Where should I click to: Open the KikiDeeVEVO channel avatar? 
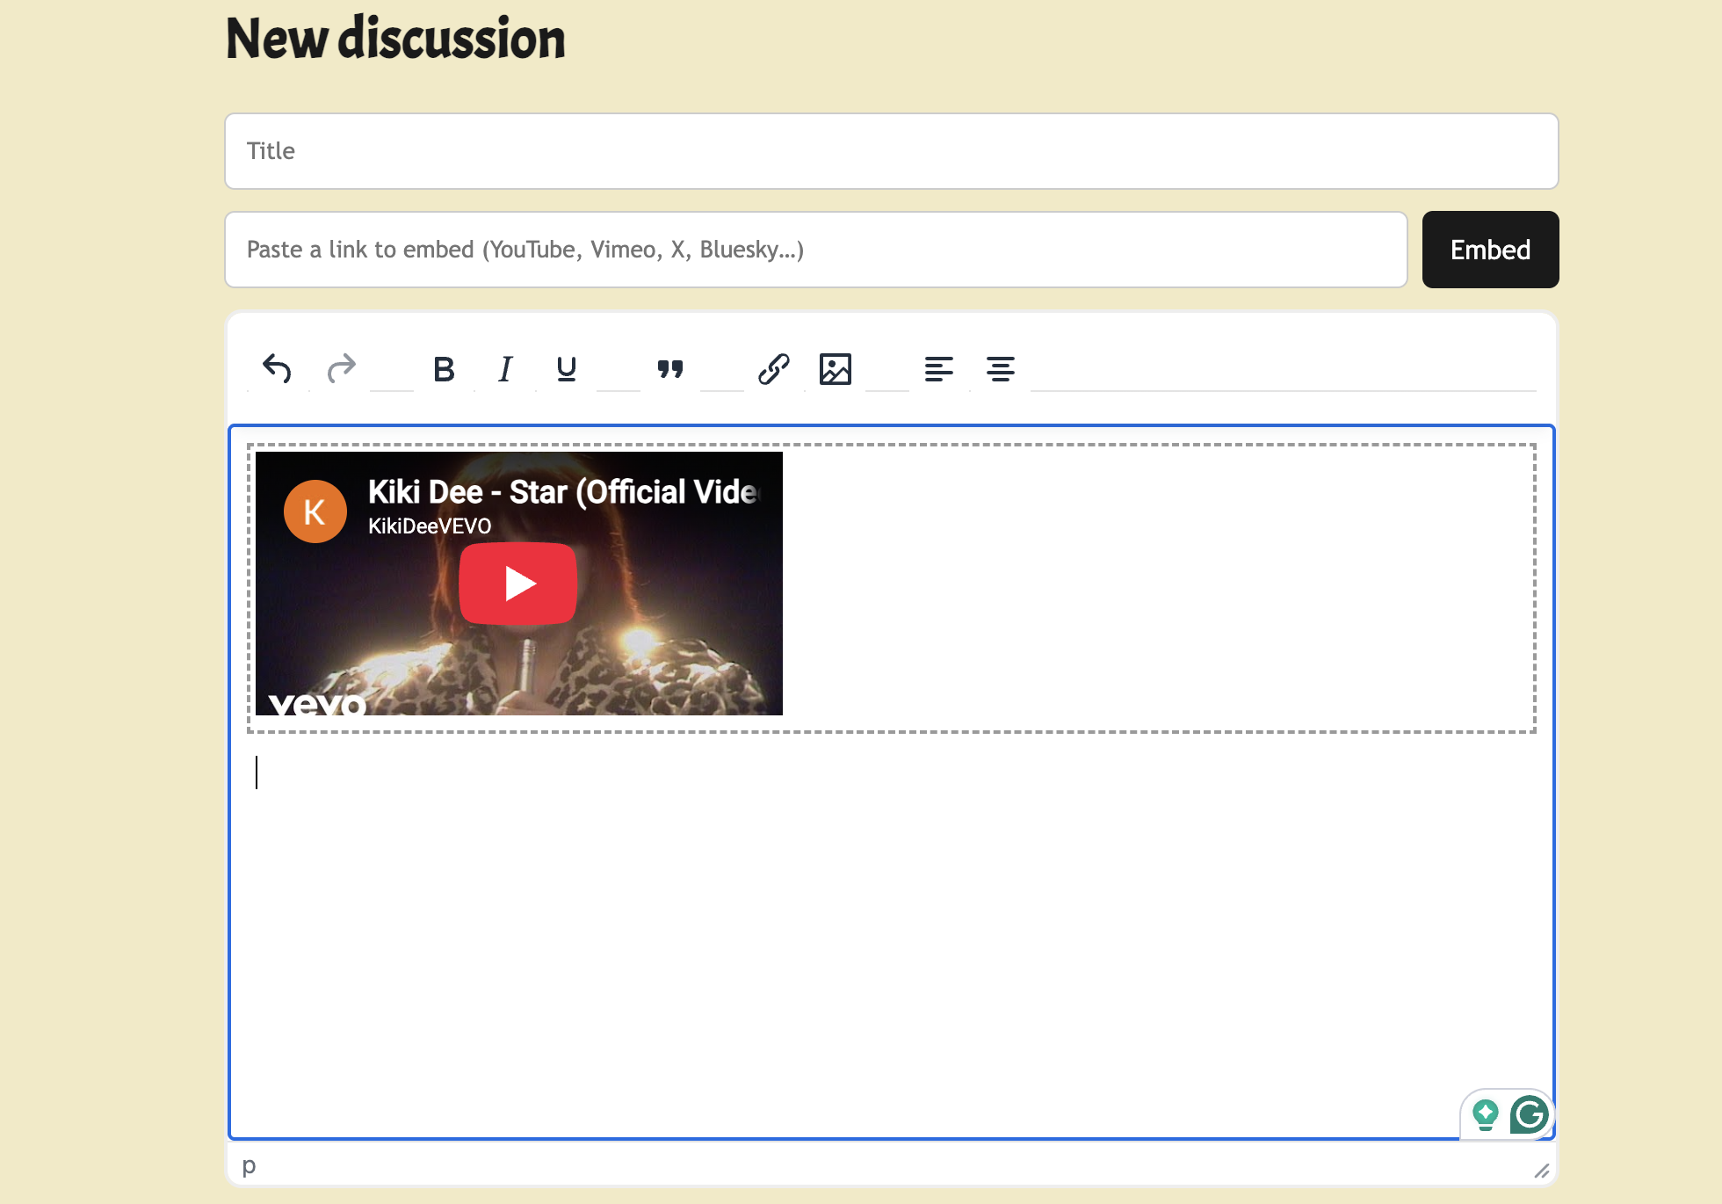[315, 511]
